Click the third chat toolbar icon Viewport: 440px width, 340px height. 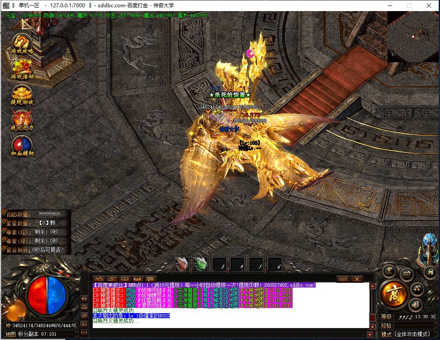pyautogui.click(x=124, y=279)
